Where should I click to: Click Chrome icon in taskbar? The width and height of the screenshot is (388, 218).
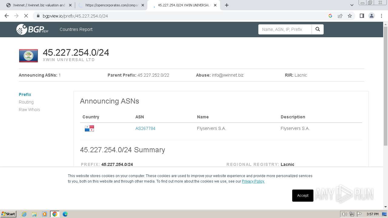pos(55,214)
